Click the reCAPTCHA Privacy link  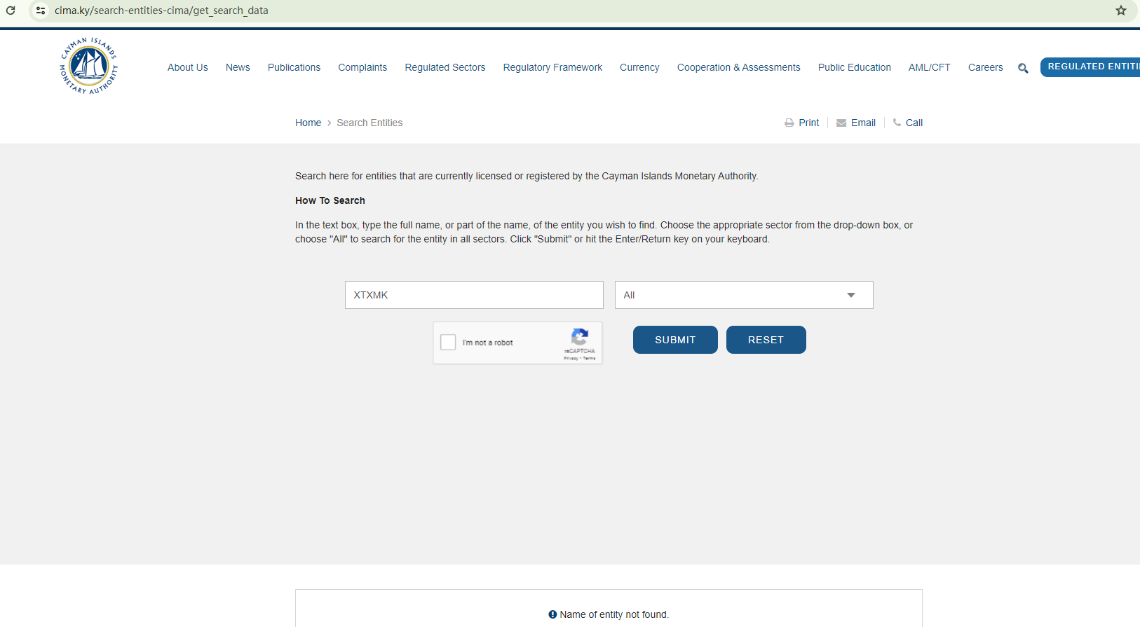click(x=571, y=358)
